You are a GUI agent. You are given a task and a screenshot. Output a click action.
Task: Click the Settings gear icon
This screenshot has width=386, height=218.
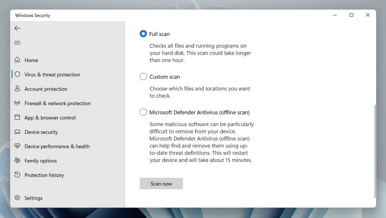pos(17,198)
